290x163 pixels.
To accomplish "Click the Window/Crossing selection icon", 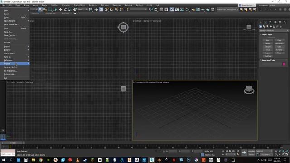I will (x=55, y=10).
